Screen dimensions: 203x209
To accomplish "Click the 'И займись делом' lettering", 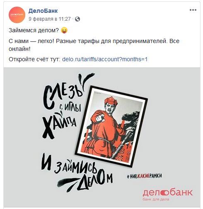I will point(77,173).
